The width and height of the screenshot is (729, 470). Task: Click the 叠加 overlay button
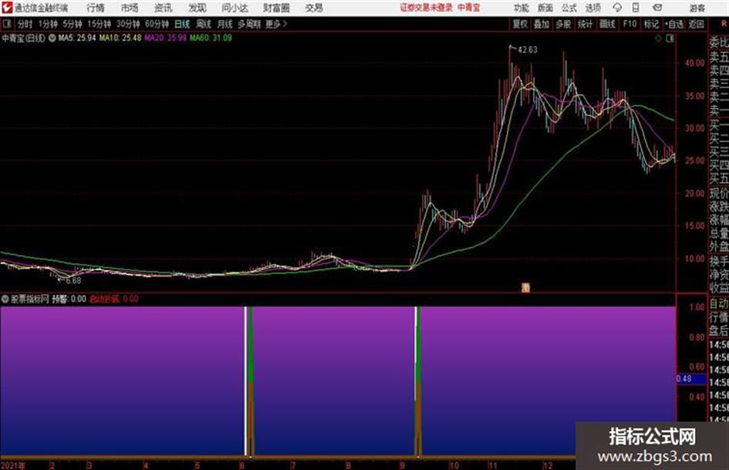pos(542,24)
